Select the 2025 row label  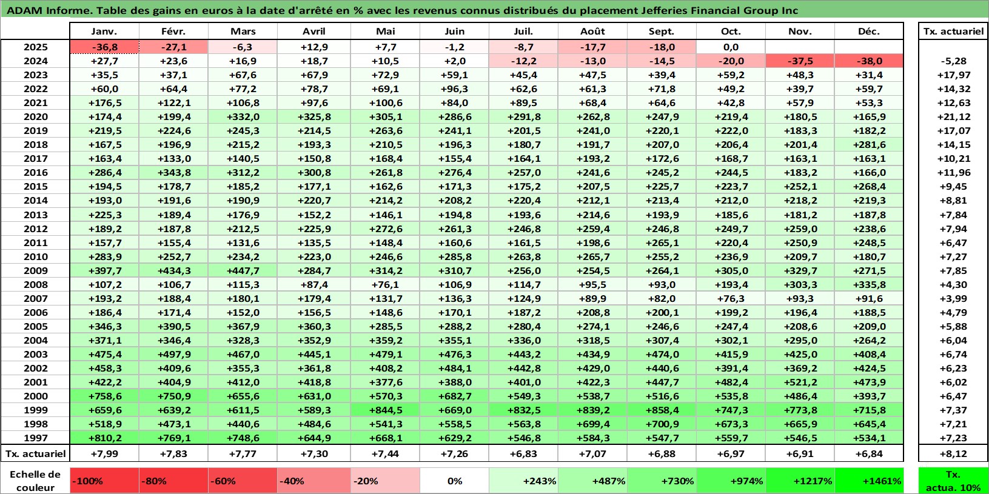36,47
